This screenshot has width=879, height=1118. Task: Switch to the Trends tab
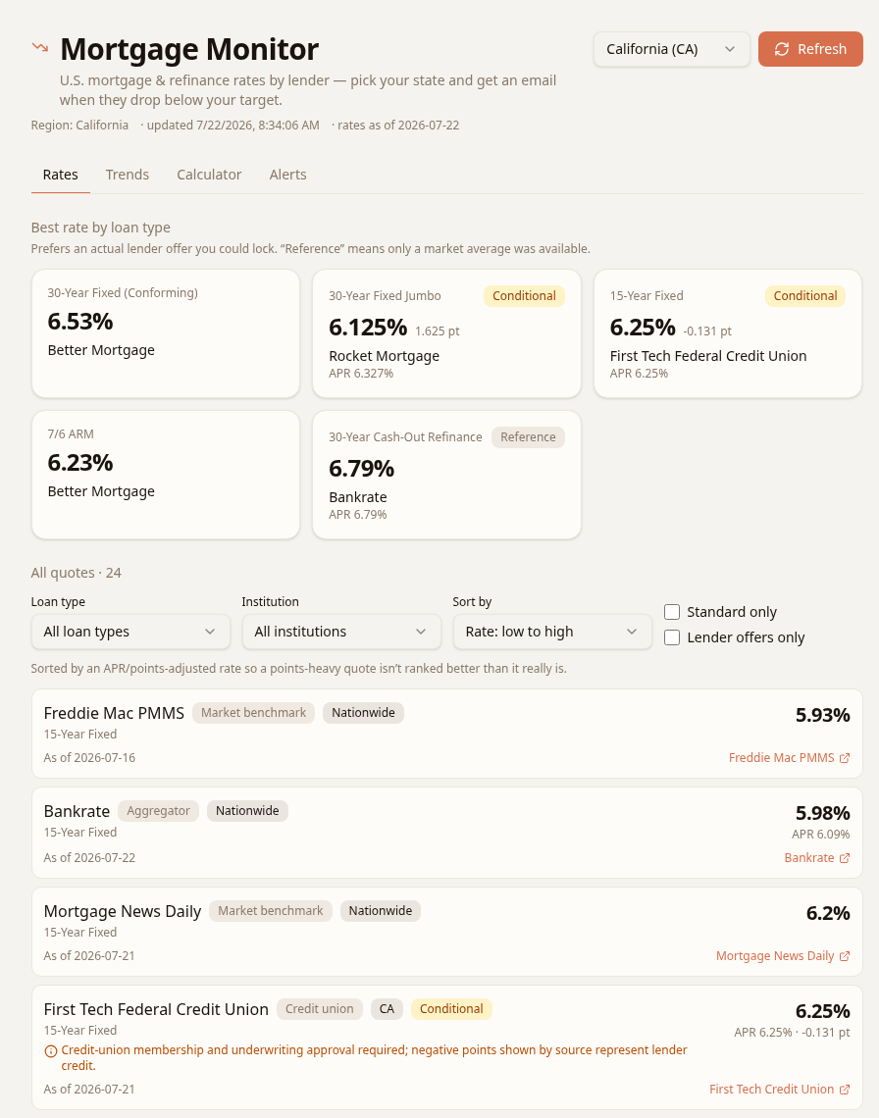[x=127, y=175]
